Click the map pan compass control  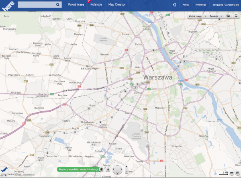click(116, 169)
